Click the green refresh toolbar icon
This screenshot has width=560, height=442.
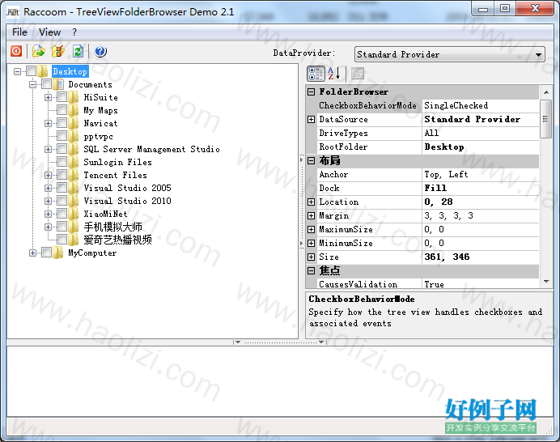78,52
